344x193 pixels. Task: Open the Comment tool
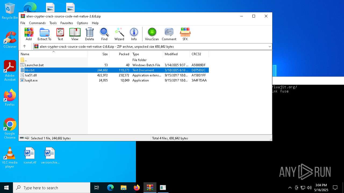pos(169,34)
